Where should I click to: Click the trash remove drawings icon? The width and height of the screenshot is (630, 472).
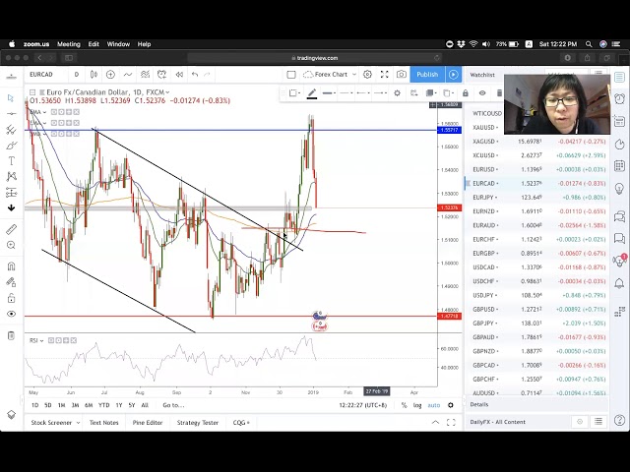pos(11,336)
